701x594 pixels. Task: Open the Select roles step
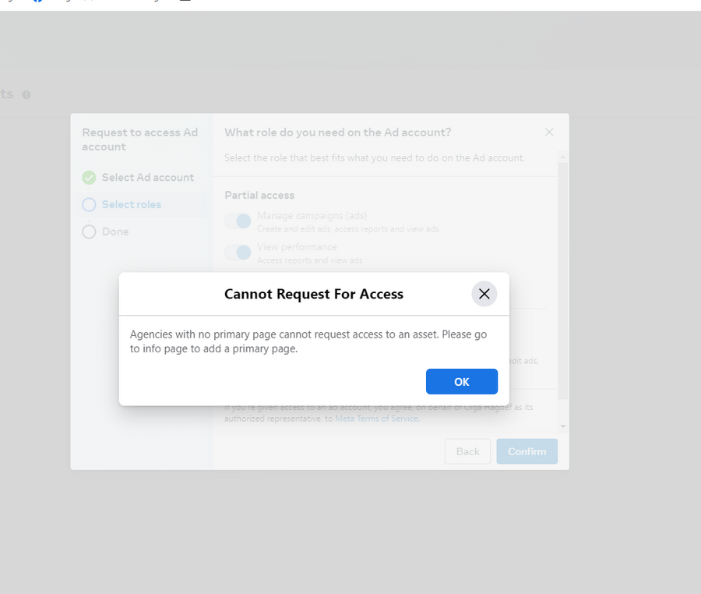coord(132,205)
